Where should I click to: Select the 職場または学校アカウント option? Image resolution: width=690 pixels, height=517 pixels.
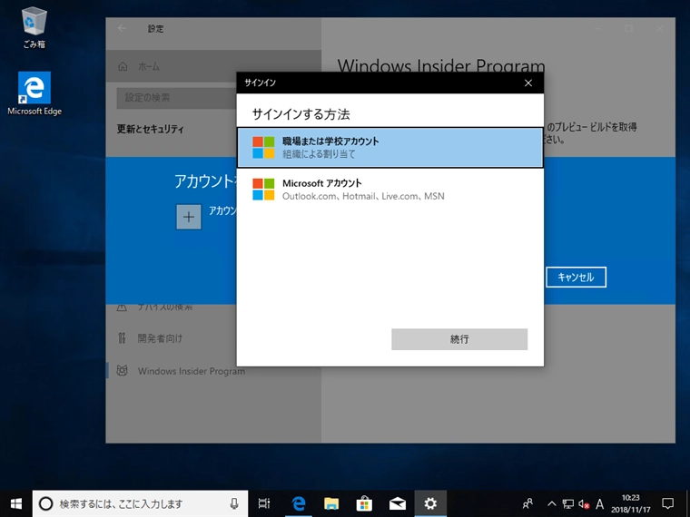[389, 147]
